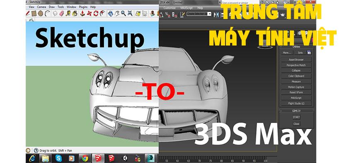
Task: Click the Perspective Match button
Action: 296,65
